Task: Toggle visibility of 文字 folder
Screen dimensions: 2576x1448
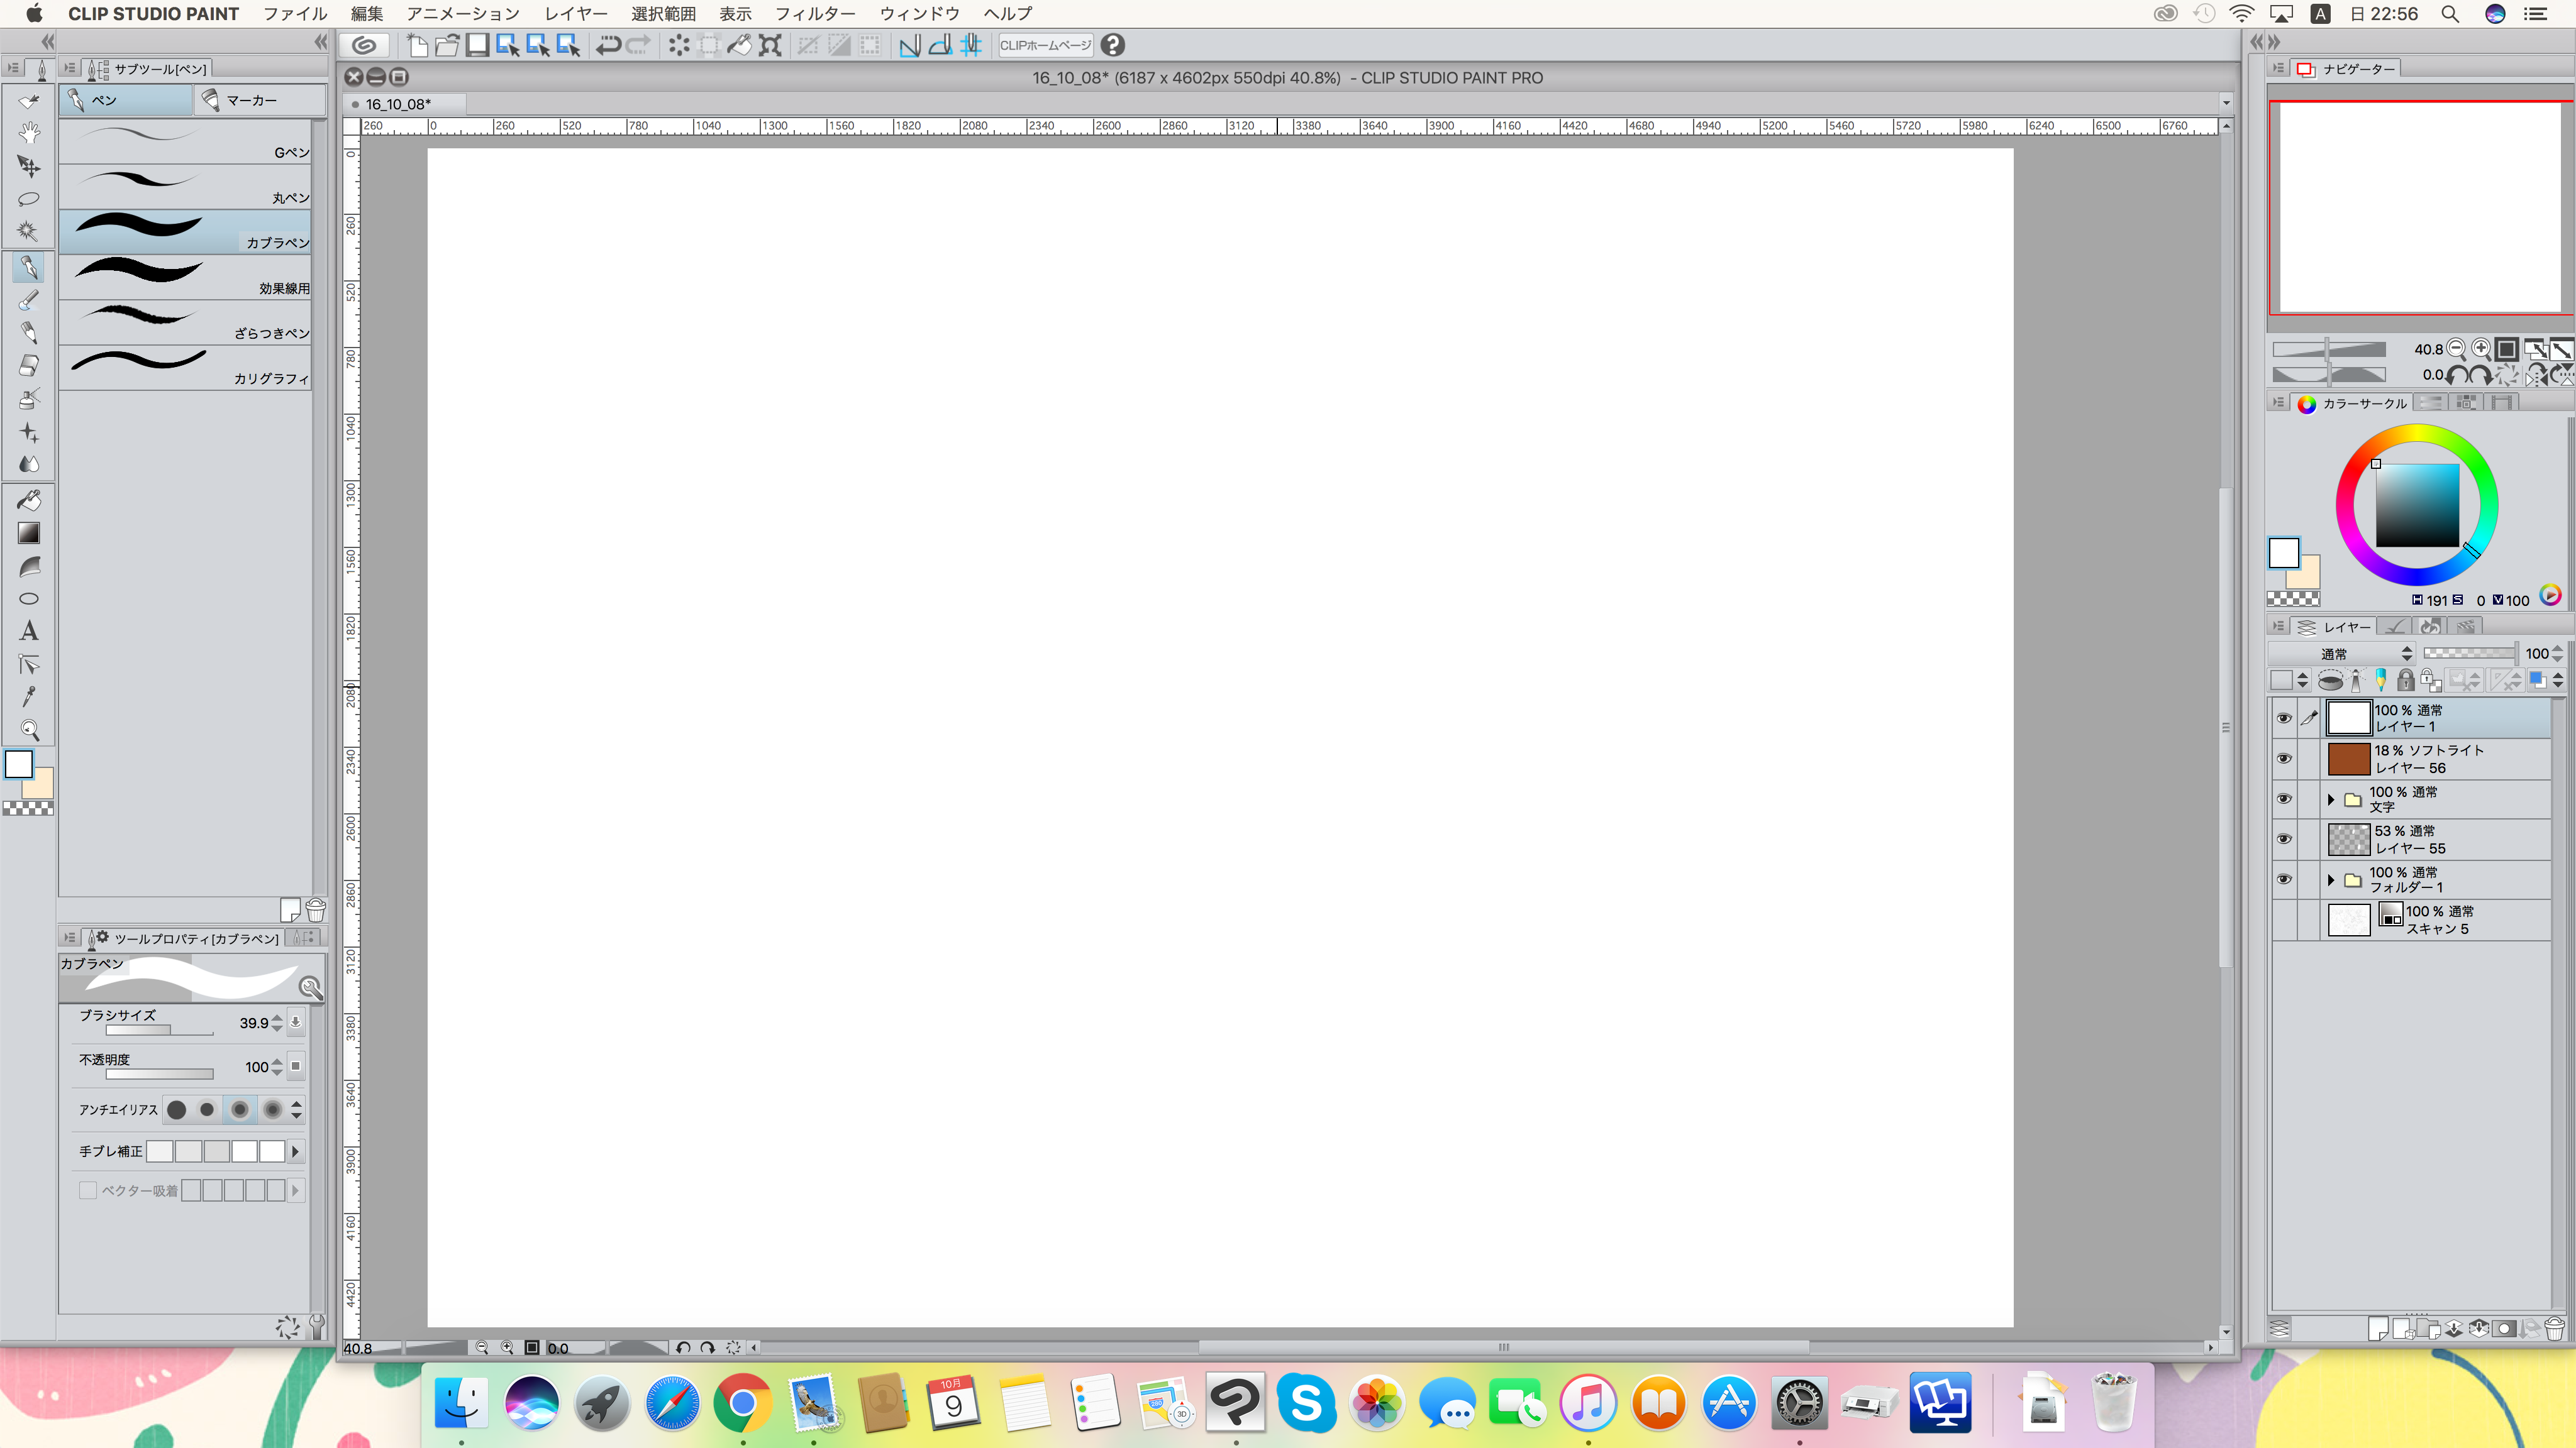Action: click(2283, 798)
